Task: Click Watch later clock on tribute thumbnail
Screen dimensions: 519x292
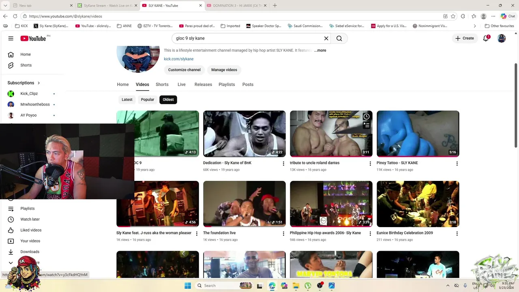Action: tap(366, 117)
